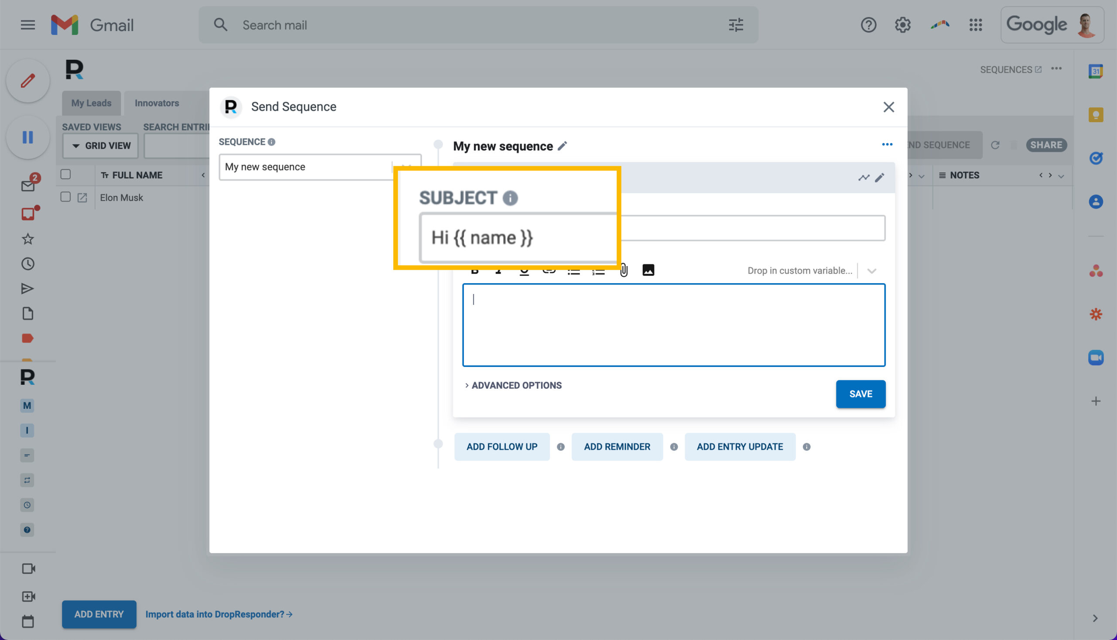Click into the email body text area
This screenshot has width=1117, height=640.
point(673,325)
